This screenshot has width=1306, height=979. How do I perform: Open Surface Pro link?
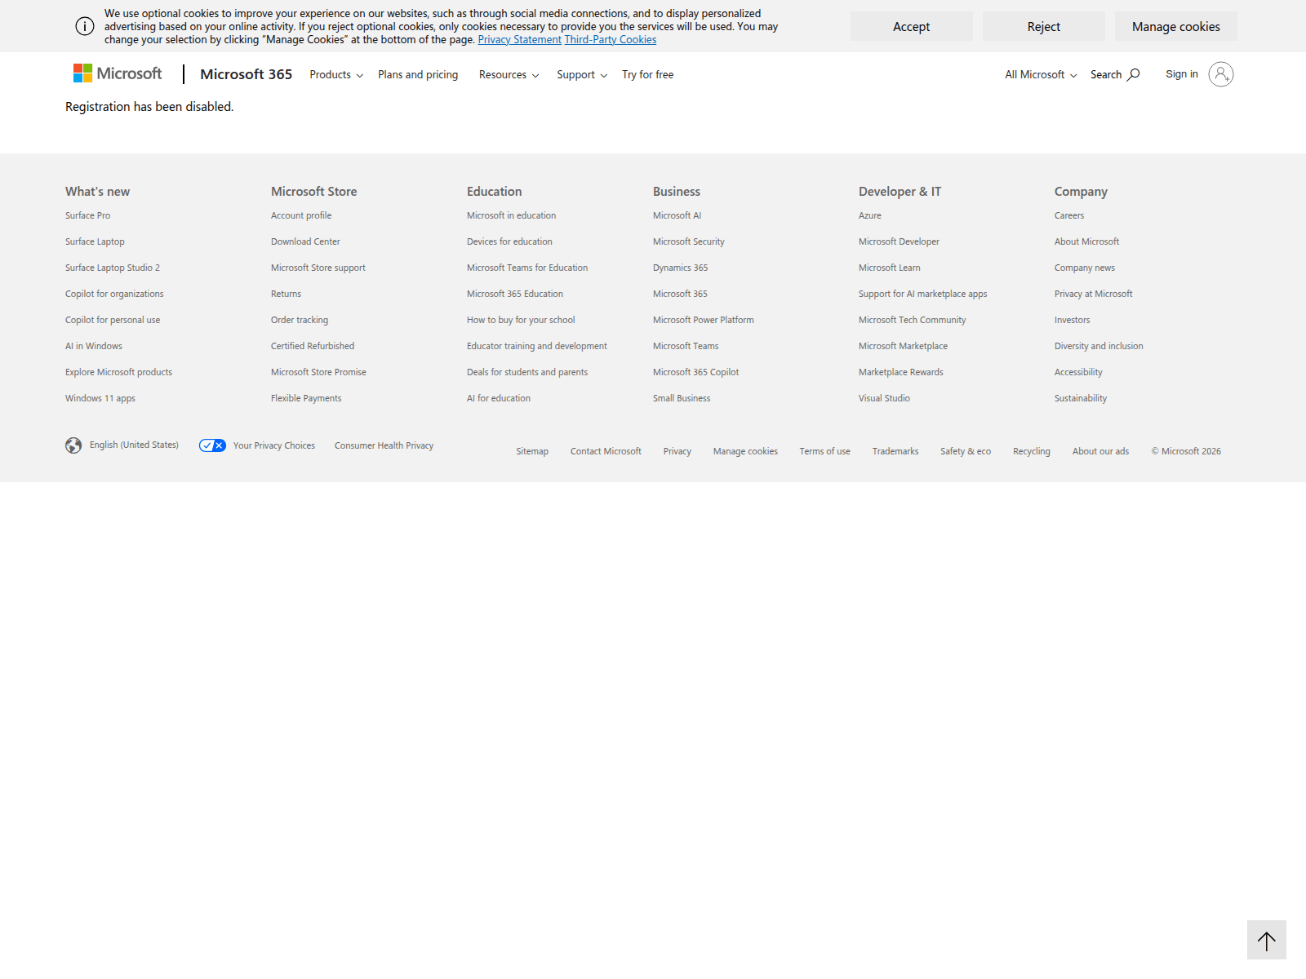[87, 215]
